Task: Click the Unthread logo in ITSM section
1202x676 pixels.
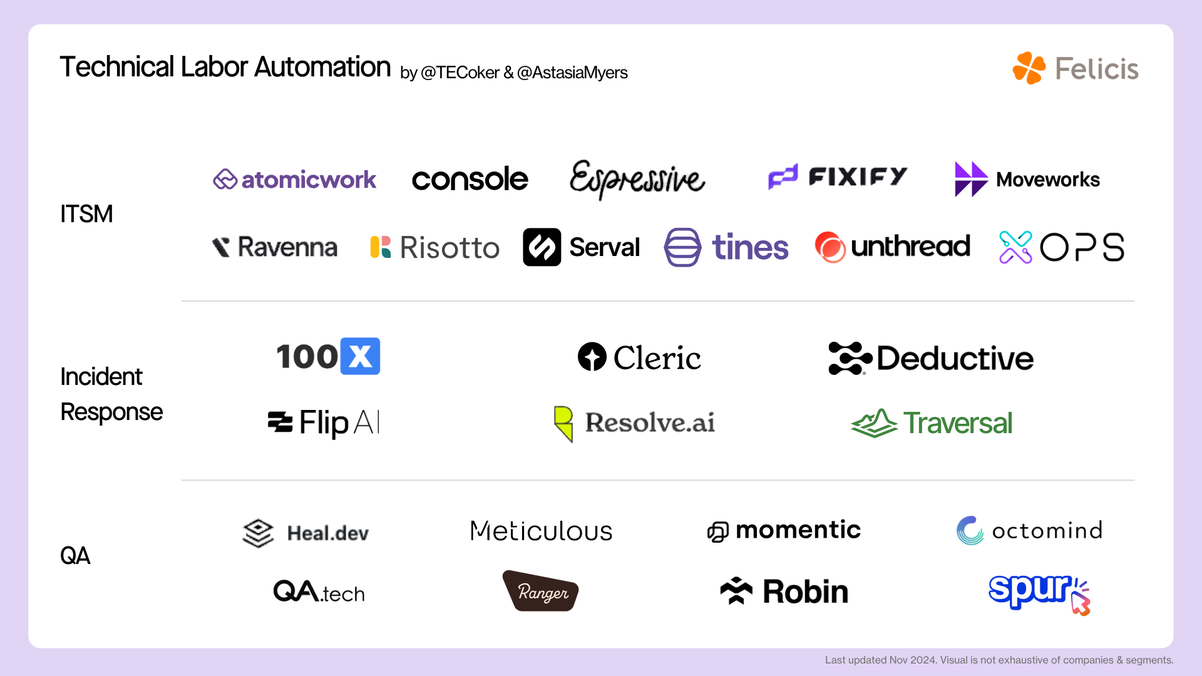Action: [891, 246]
